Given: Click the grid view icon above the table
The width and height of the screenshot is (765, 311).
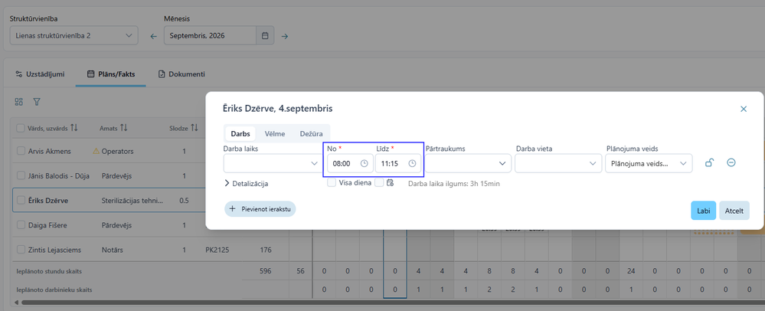Looking at the screenshot, I should pyautogui.click(x=19, y=102).
